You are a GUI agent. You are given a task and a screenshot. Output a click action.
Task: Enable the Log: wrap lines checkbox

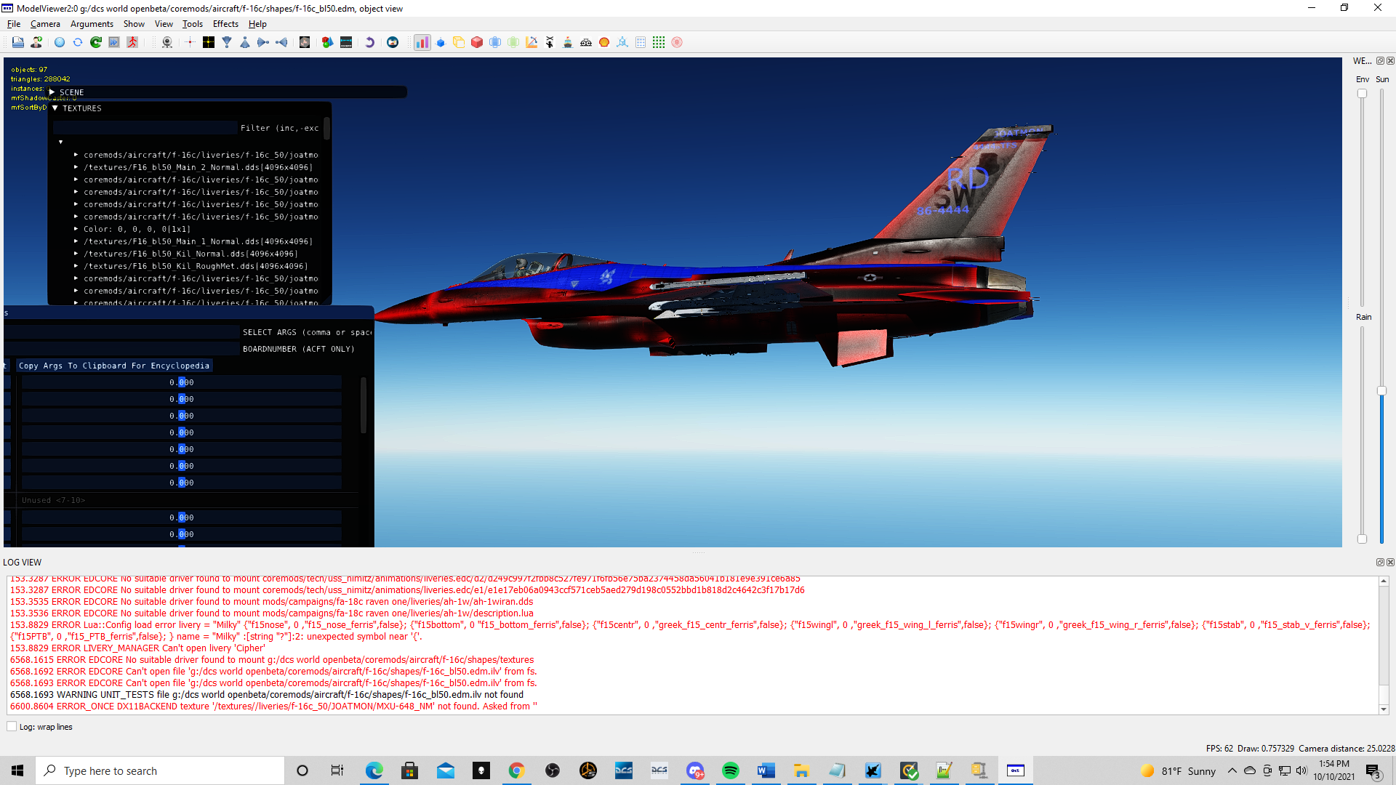point(12,727)
